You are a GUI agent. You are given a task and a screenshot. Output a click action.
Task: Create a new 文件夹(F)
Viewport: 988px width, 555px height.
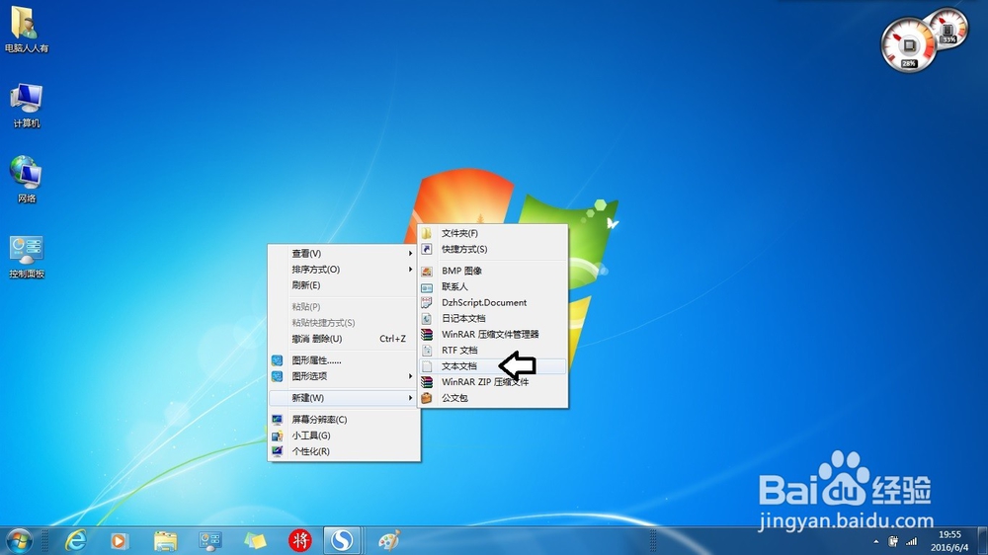[493, 233]
